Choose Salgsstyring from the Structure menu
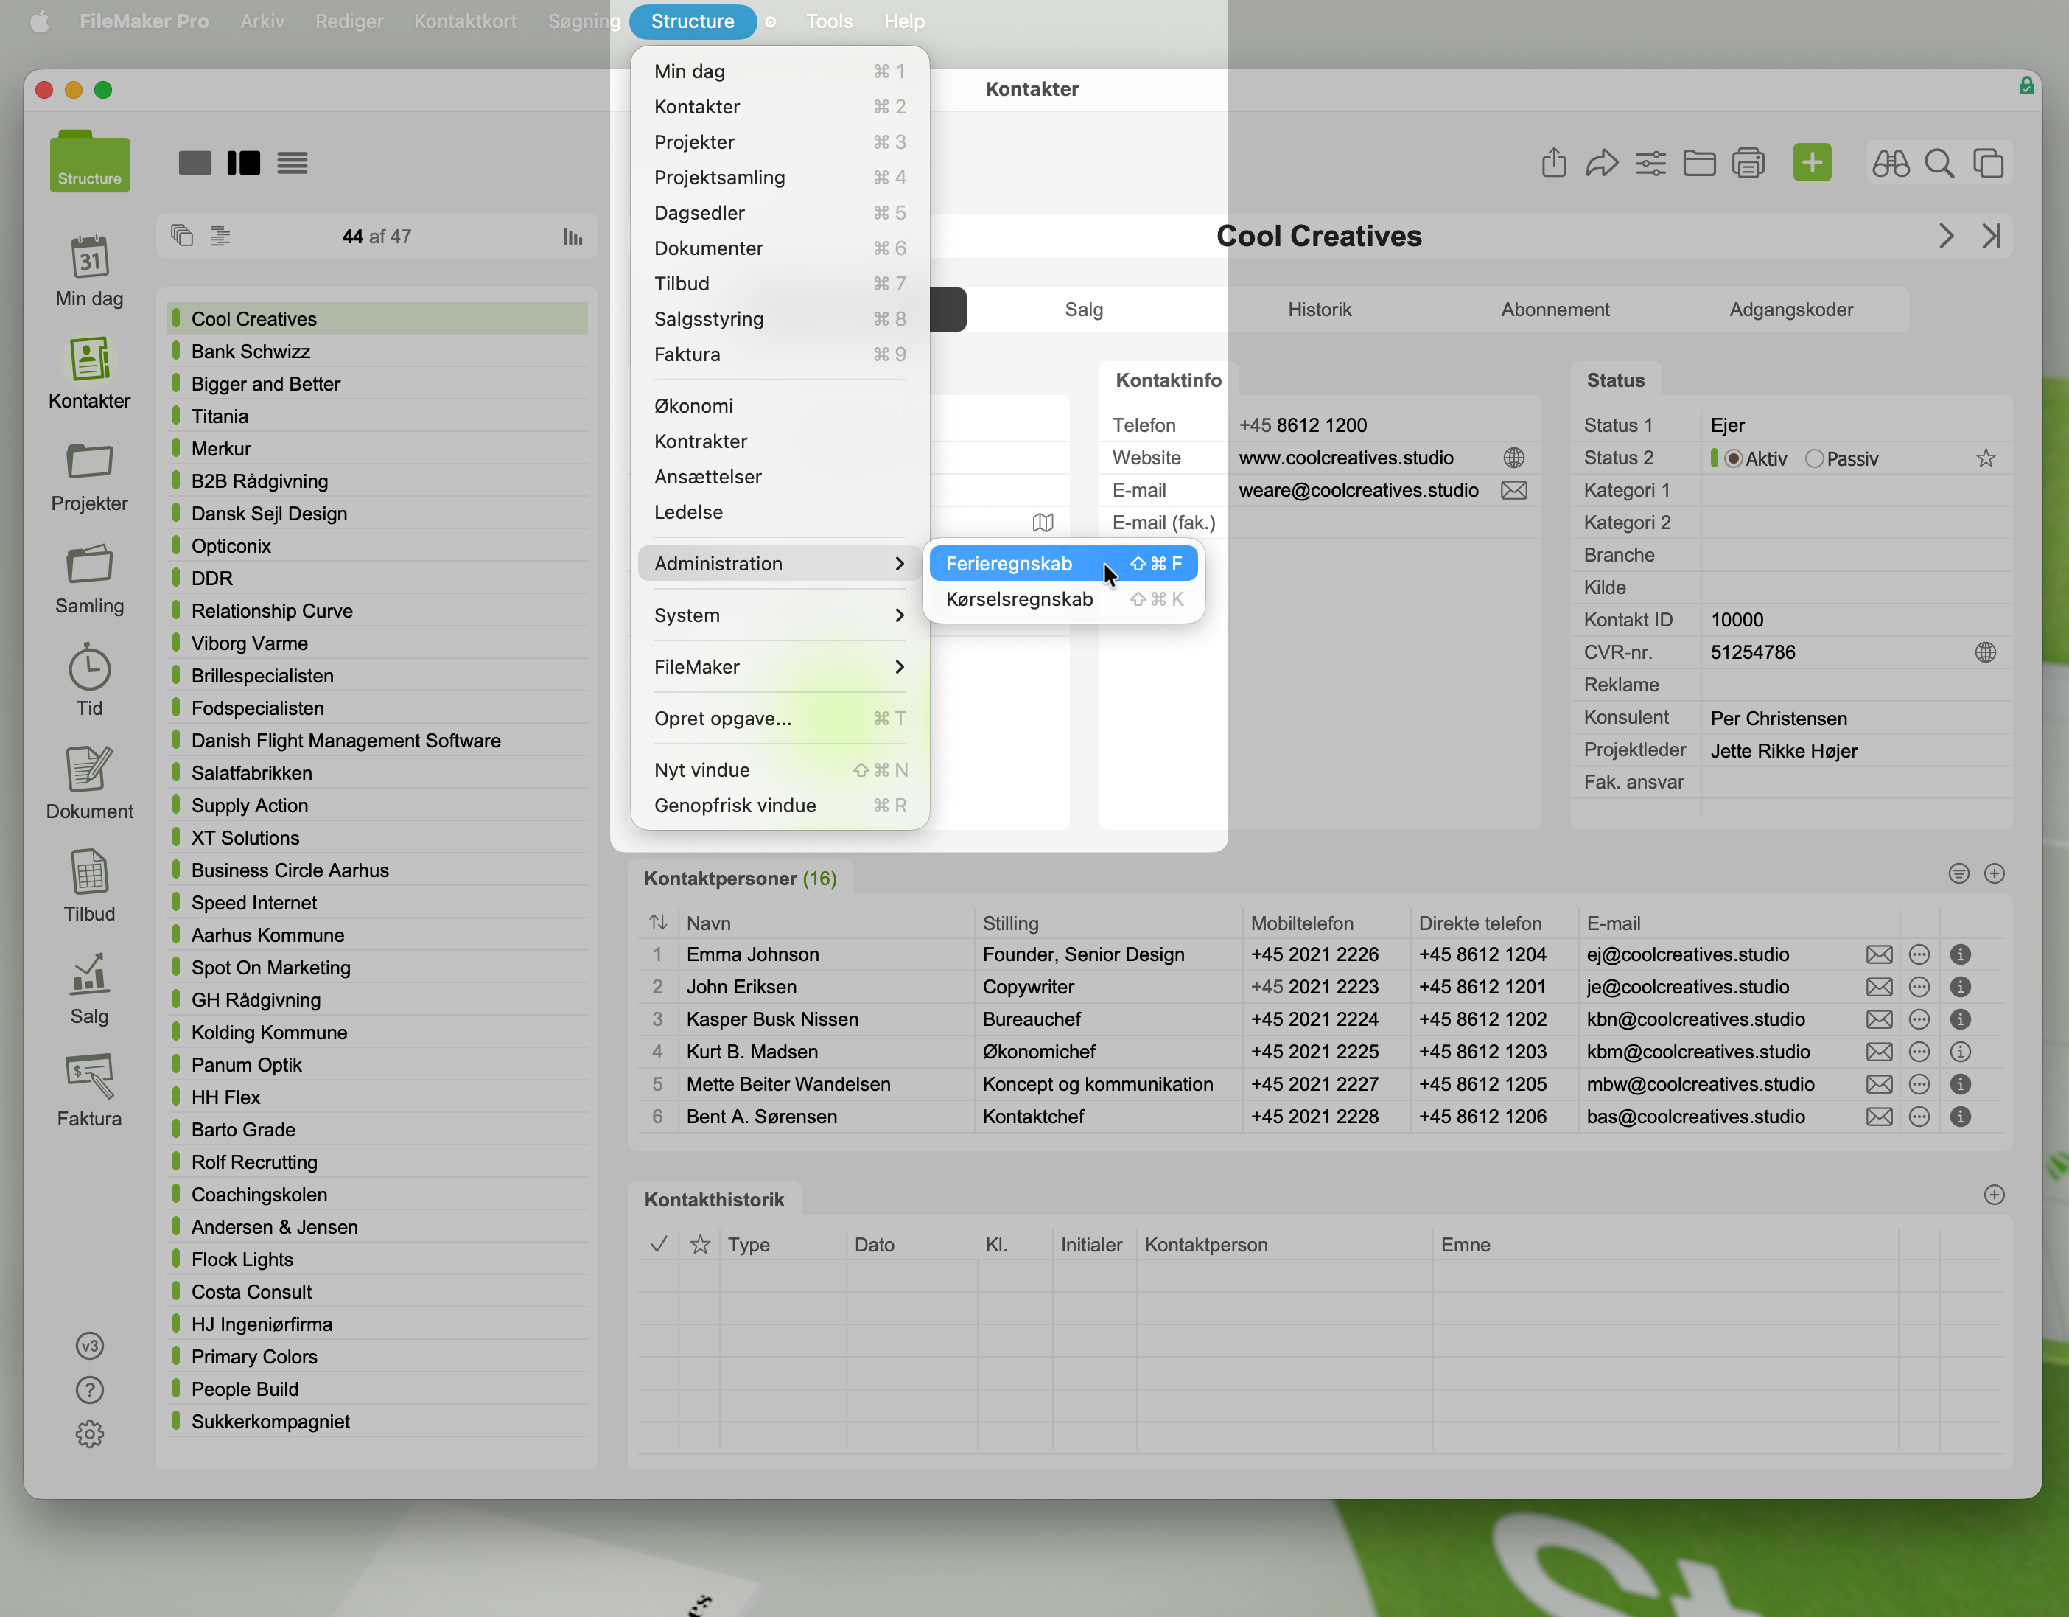Image resolution: width=2069 pixels, height=1617 pixels. pos(709,319)
